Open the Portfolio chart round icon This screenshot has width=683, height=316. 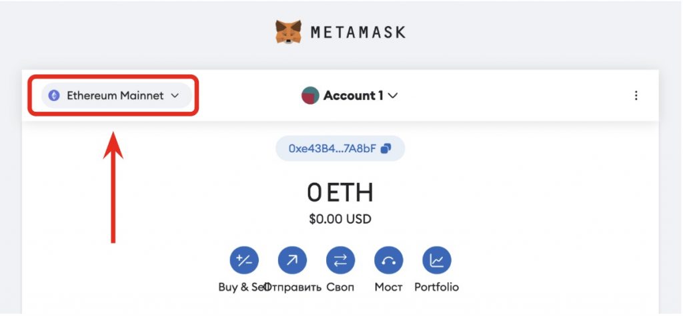click(437, 260)
